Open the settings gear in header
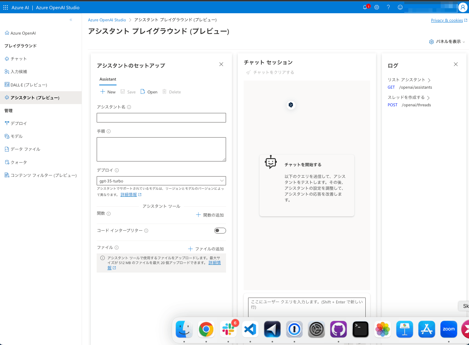Screen dimensions: 469x345 (x=377, y=7)
